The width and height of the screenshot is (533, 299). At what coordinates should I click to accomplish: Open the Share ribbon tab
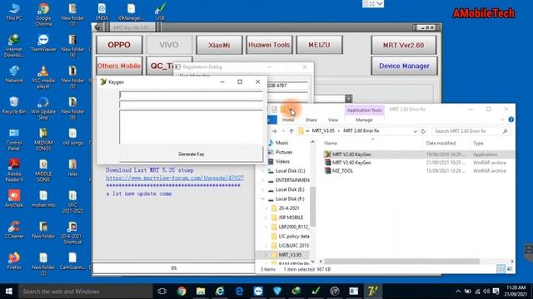pyautogui.click(x=311, y=120)
